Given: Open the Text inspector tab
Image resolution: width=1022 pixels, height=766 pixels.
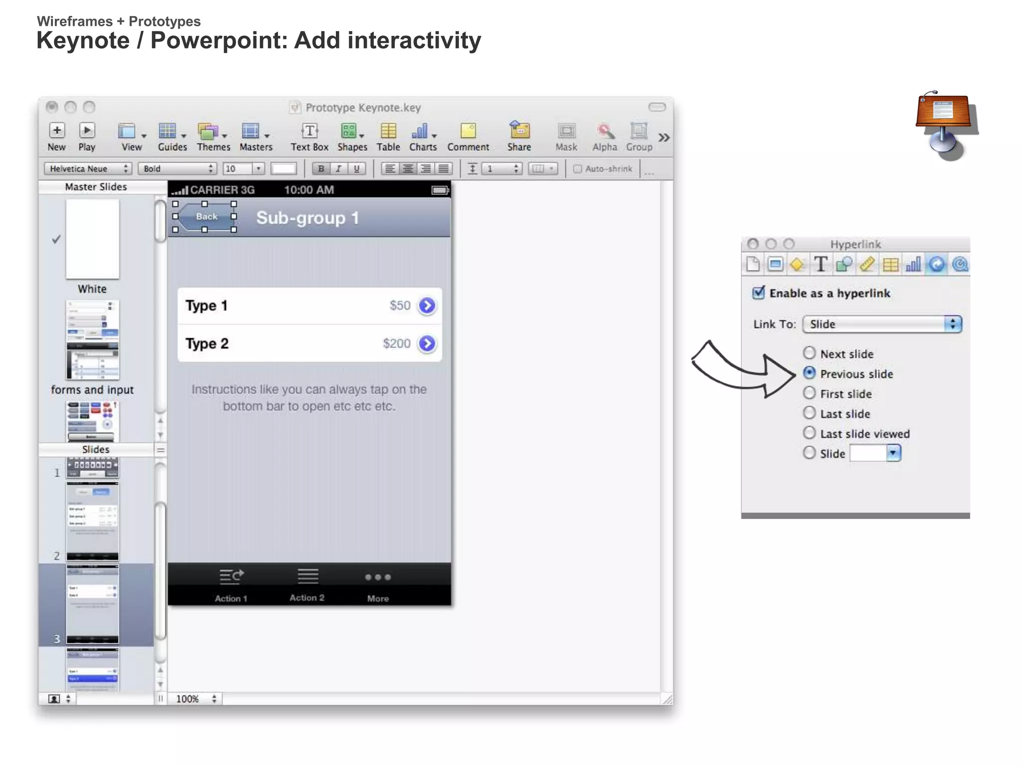Looking at the screenshot, I should point(820,264).
